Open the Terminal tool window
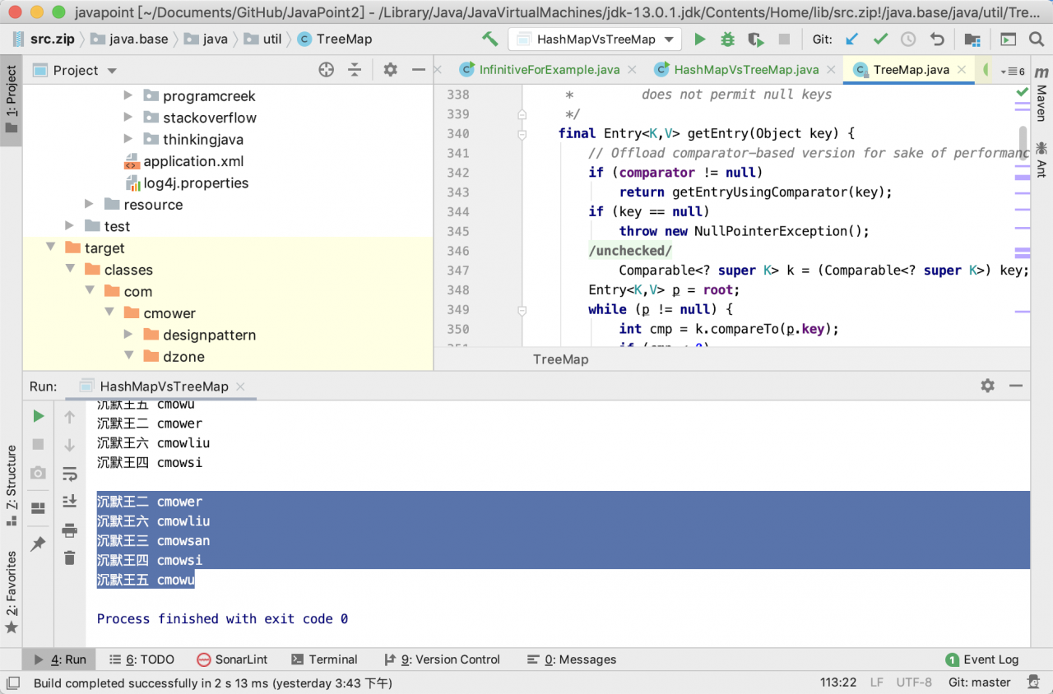The image size is (1053, 694). [323, 659]
